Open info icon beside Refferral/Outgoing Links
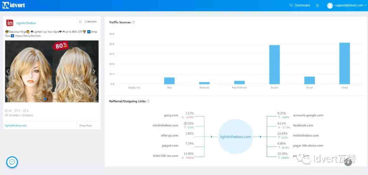Viewport: 368px width, 175px height. [x=148, y=101]
